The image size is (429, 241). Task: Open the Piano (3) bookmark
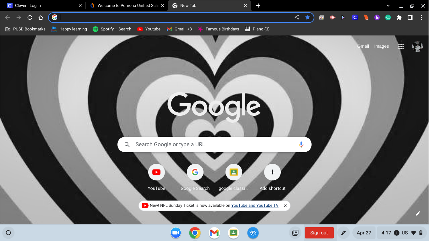(x=257, y=29)
